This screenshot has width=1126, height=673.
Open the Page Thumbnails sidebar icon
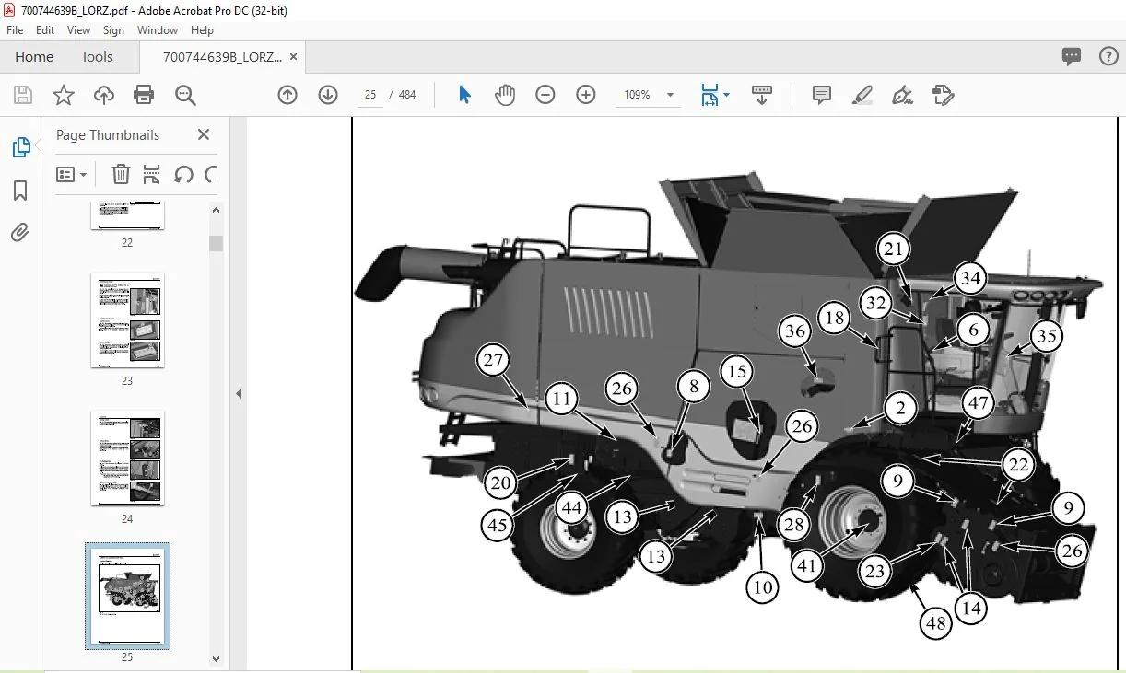tap(20, 147)
